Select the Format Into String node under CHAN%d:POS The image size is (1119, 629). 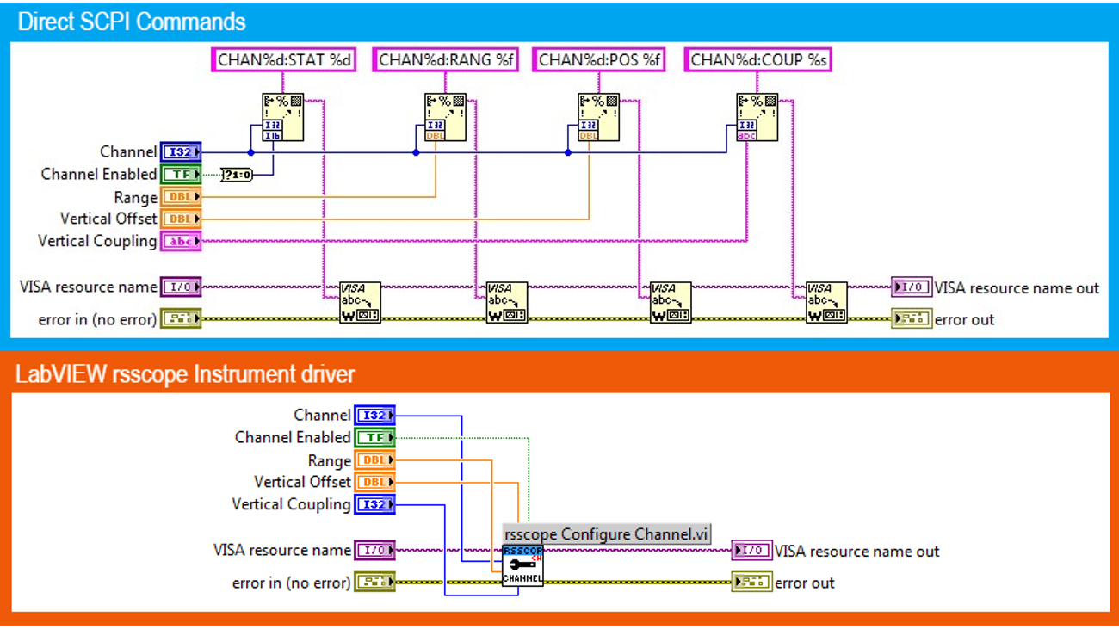click(599, 118)
